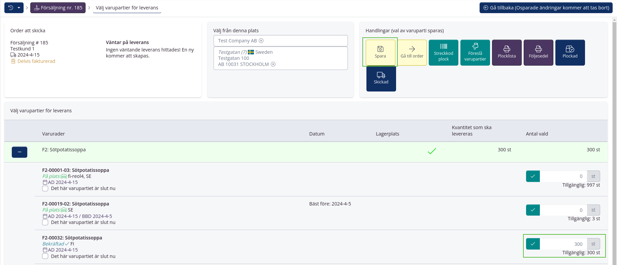The image size is (617, 265).
Task: Click Gå tillbaka to discard changes
Action: (x=546, y=8)
